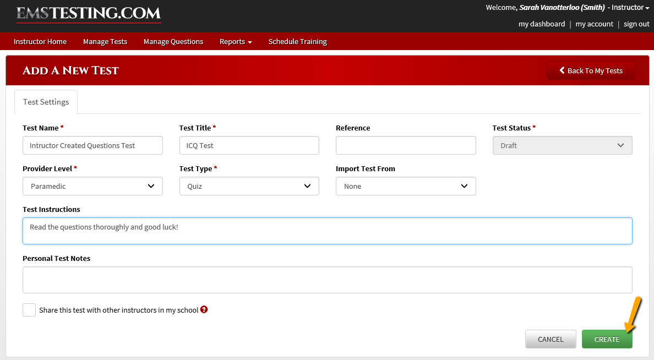Open the Instructor account dropdown
654x360 pixels.
[x=630, y=8]
